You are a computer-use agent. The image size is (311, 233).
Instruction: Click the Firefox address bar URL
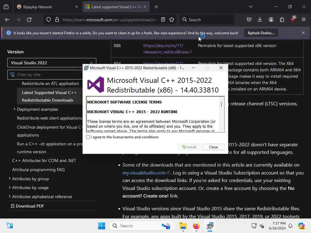pos(110,20)
